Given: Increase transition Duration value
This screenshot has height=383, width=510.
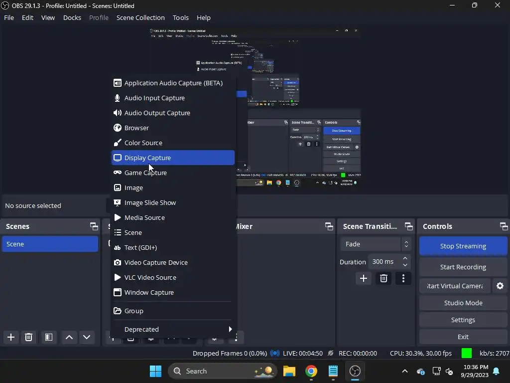Looking at the screenshot, I should [x=405, y=258].
